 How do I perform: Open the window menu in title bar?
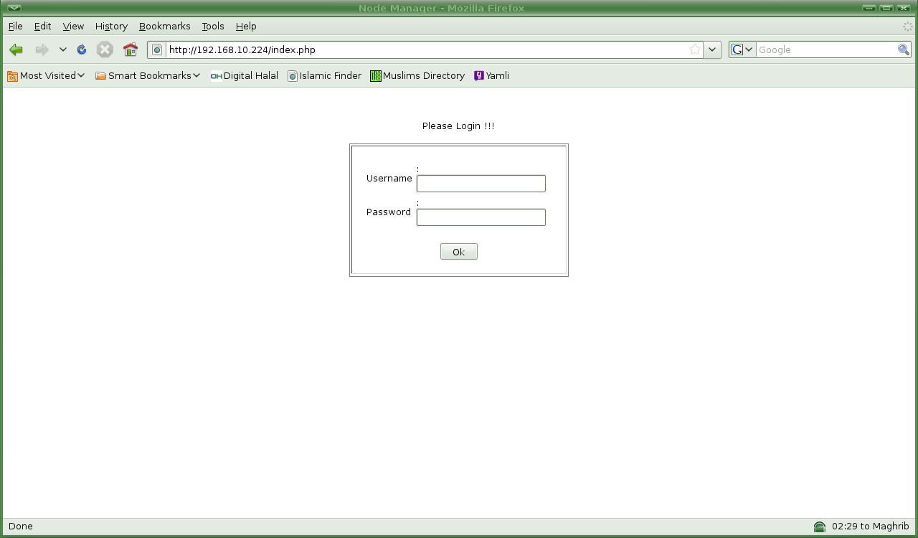click(x=14, y=8)
